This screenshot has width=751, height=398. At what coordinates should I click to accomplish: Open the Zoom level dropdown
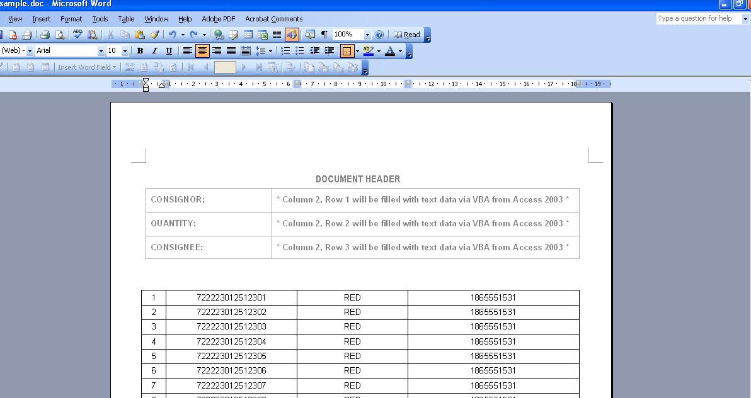[367, 35]
